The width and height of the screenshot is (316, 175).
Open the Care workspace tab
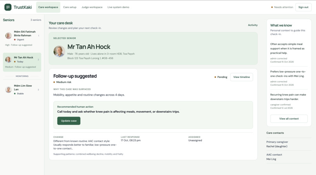click(48, 7)
